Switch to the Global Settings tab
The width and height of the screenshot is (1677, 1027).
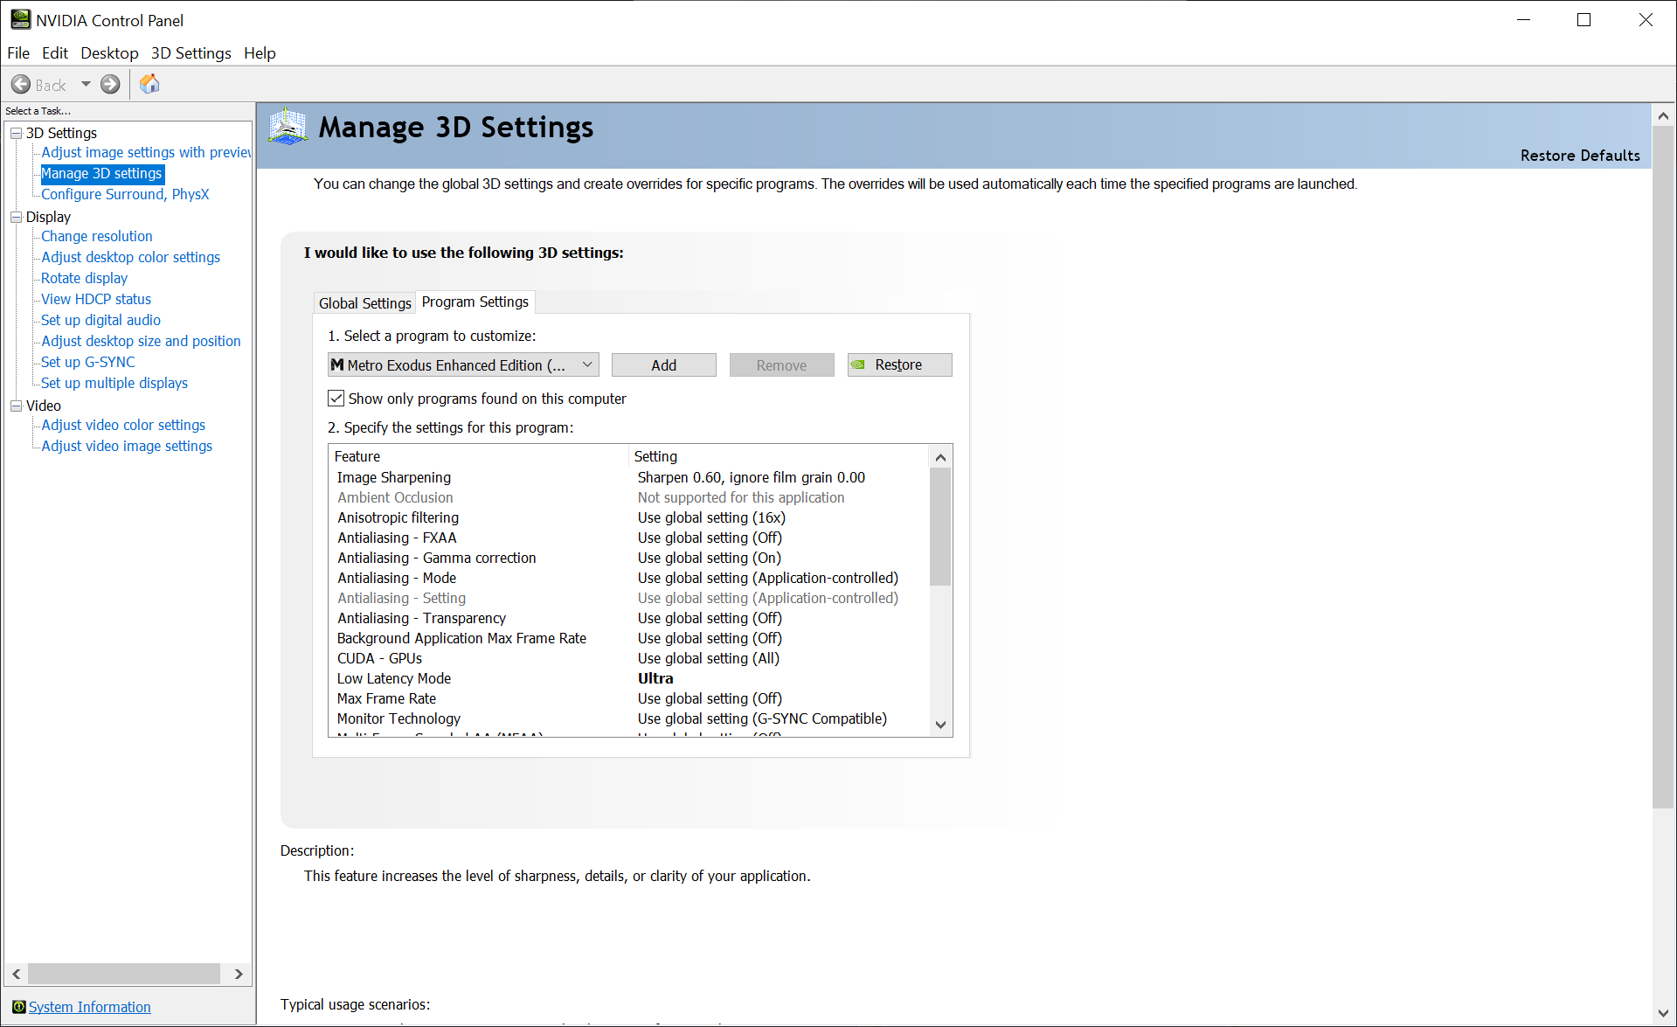pyautogui.click(x=364, y=303)
